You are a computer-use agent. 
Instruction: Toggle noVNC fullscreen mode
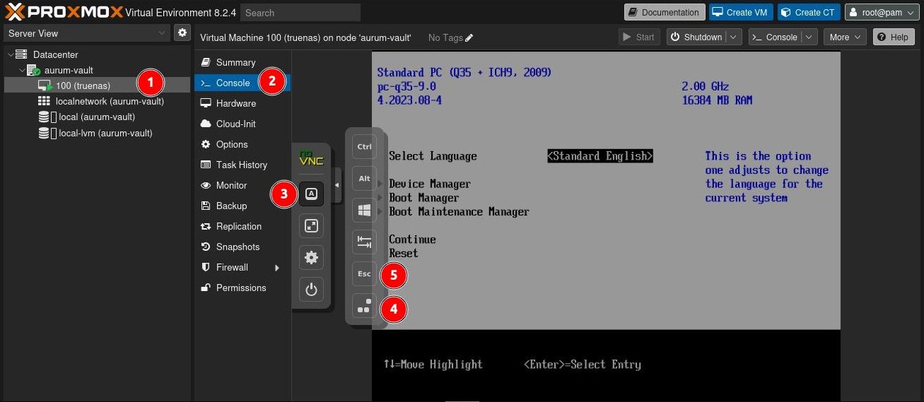[x=311, y=226]
